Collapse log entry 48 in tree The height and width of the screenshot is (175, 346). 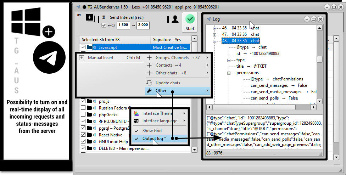coord(215,41)
